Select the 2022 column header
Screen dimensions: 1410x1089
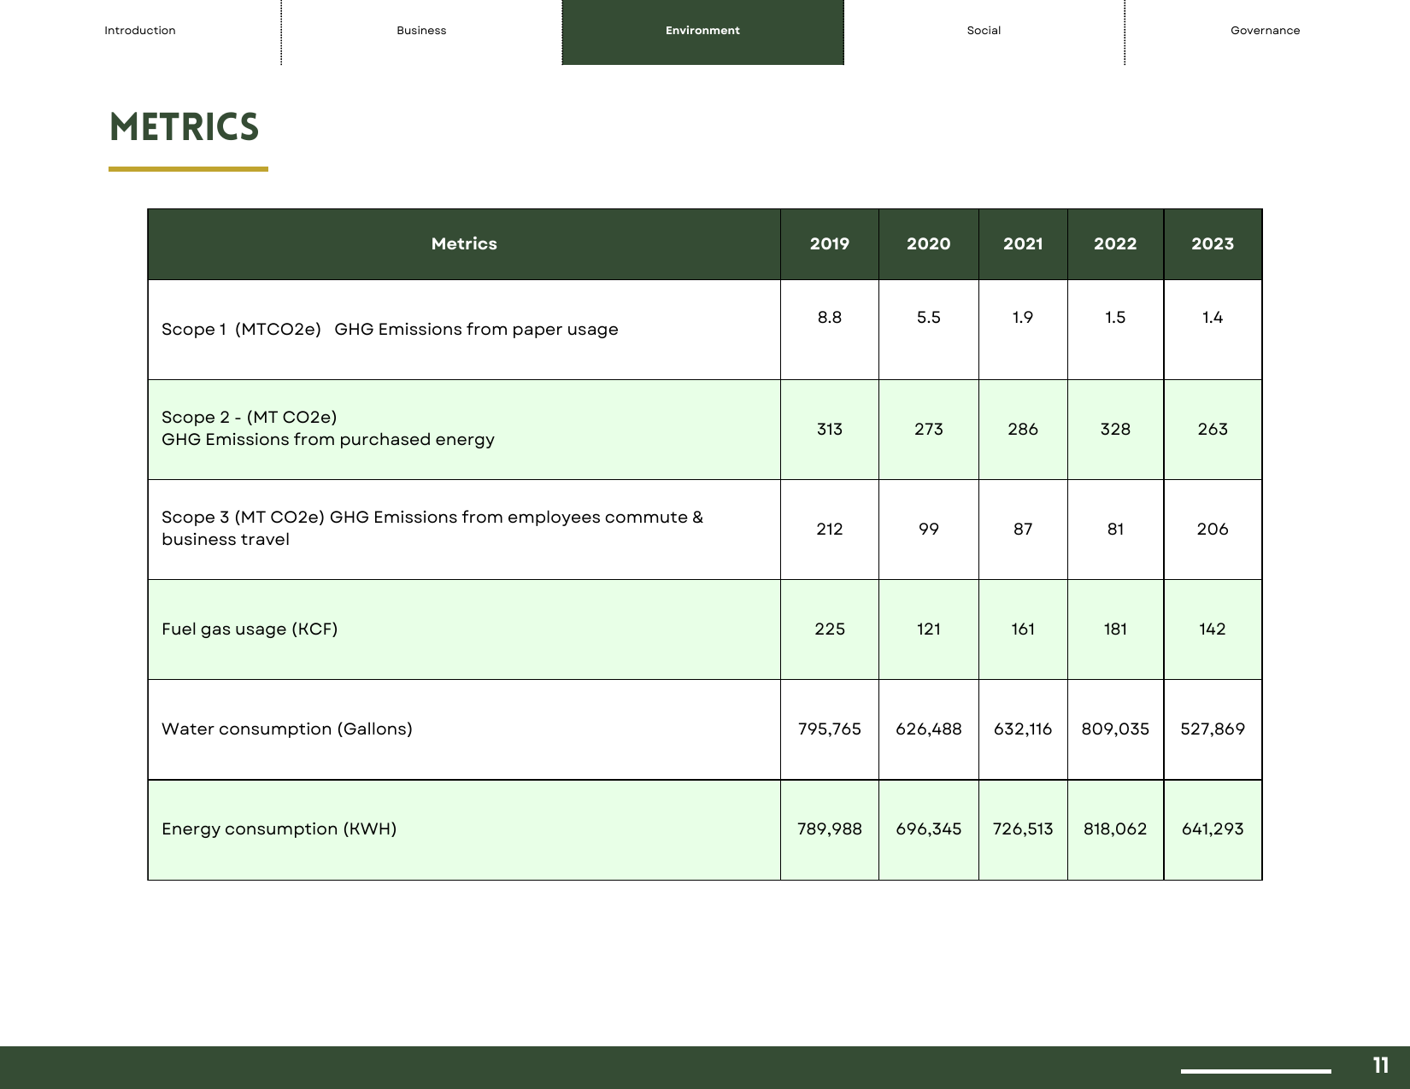click(1115, 244)
